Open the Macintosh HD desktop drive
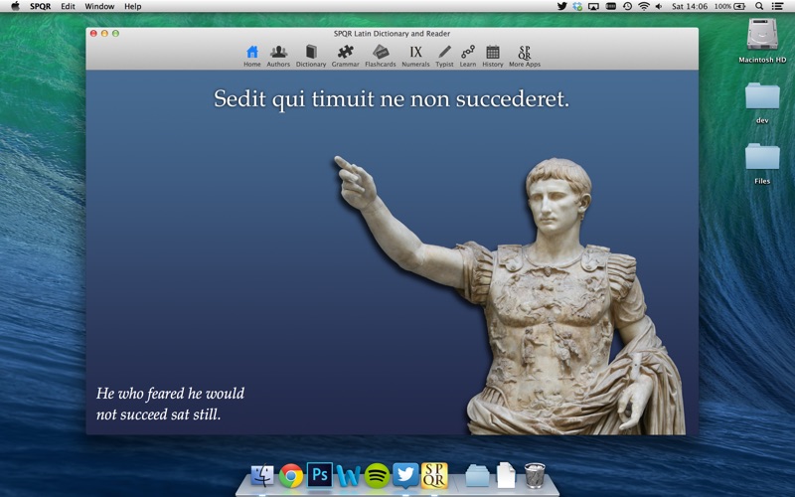Image resolution: width=795 pixels, height=497 pixels. point(762,41)
